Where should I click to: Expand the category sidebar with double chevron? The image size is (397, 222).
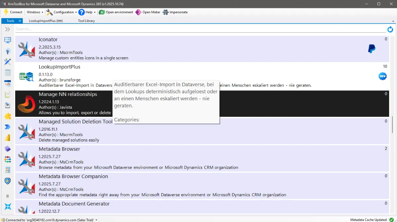click(x=8, y=29)
